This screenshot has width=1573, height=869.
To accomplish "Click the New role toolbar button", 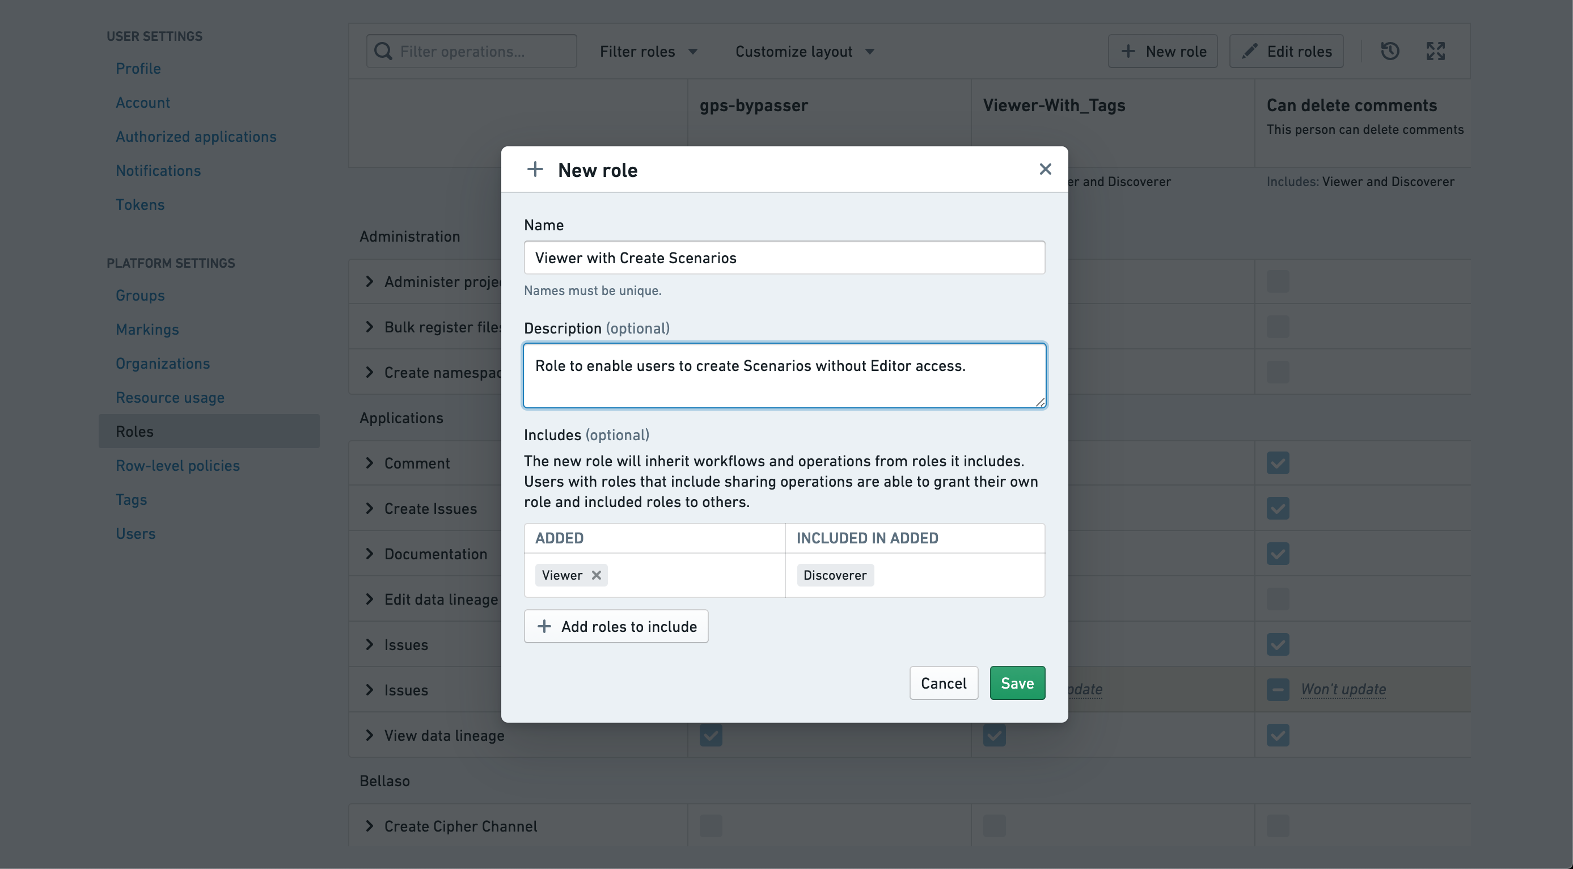I will click(1162, 51).
